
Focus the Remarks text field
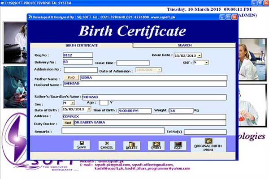[113, 131]
